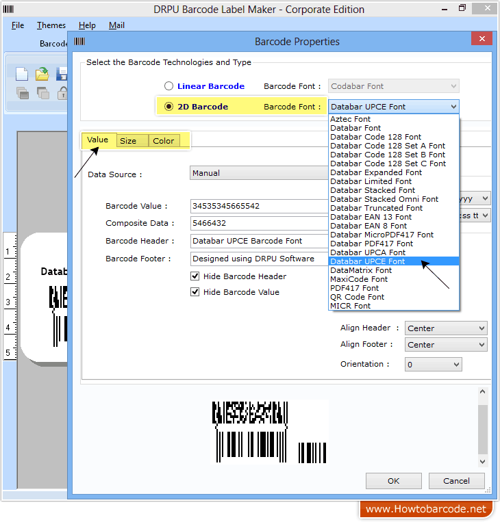
Task: Click the Lock icon in main toolbar
Action: click(x=62, y=93)
